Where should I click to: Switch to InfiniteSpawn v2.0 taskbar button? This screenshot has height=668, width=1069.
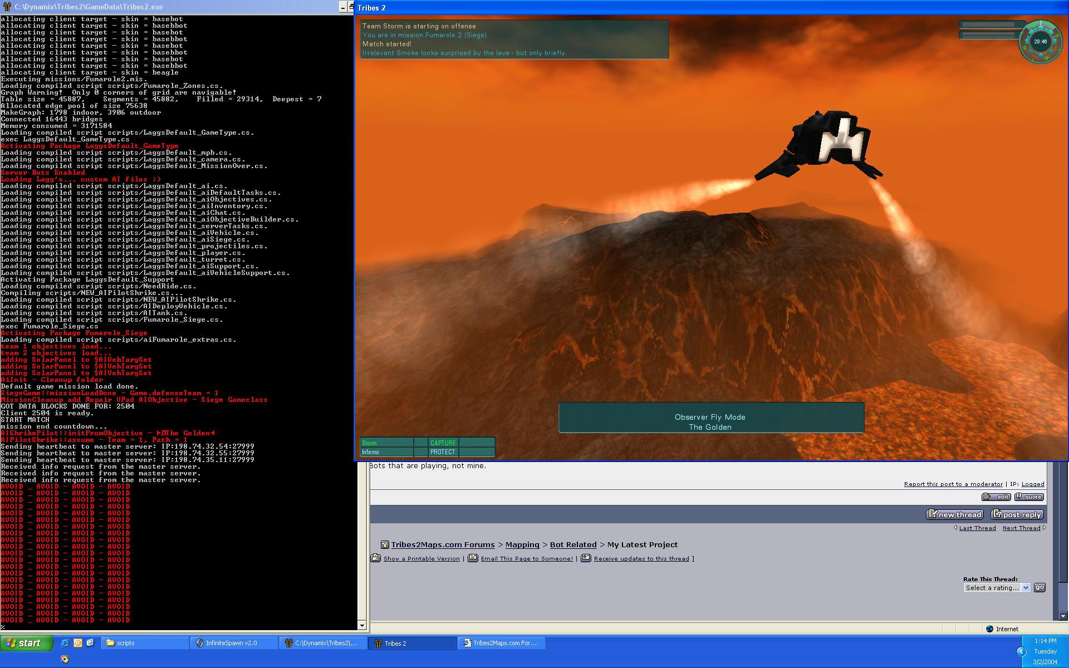click(x=234, y=643)
